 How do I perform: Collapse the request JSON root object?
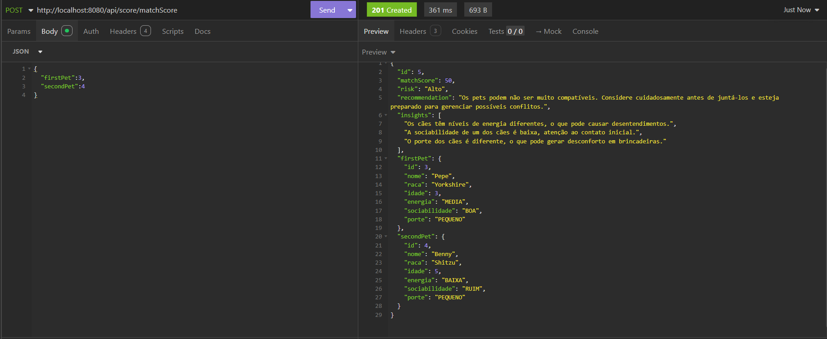[x=30, y=69]
